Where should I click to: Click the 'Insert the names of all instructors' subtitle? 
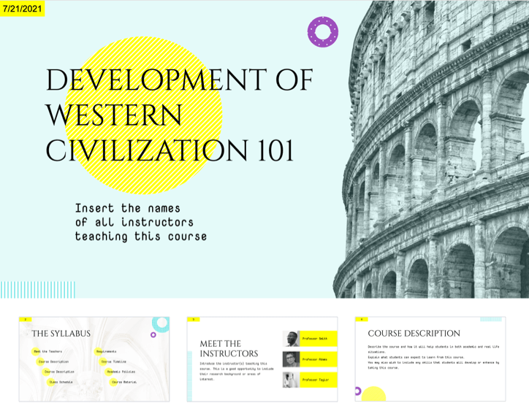tap(141, 222)
